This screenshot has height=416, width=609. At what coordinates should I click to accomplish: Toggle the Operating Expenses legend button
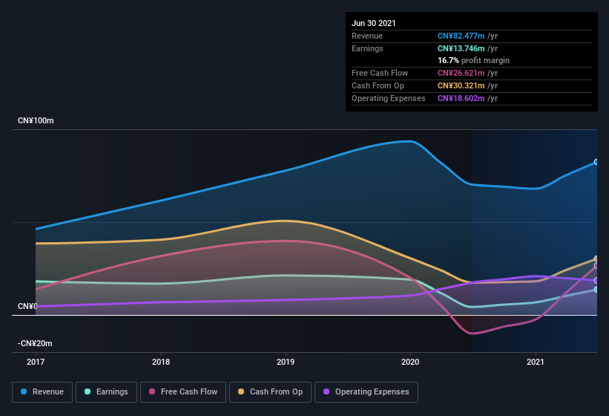tap(366, 392)
